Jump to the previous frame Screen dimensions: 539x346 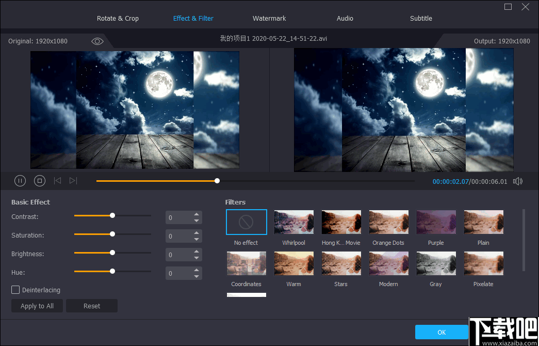(x=58, y=181)
